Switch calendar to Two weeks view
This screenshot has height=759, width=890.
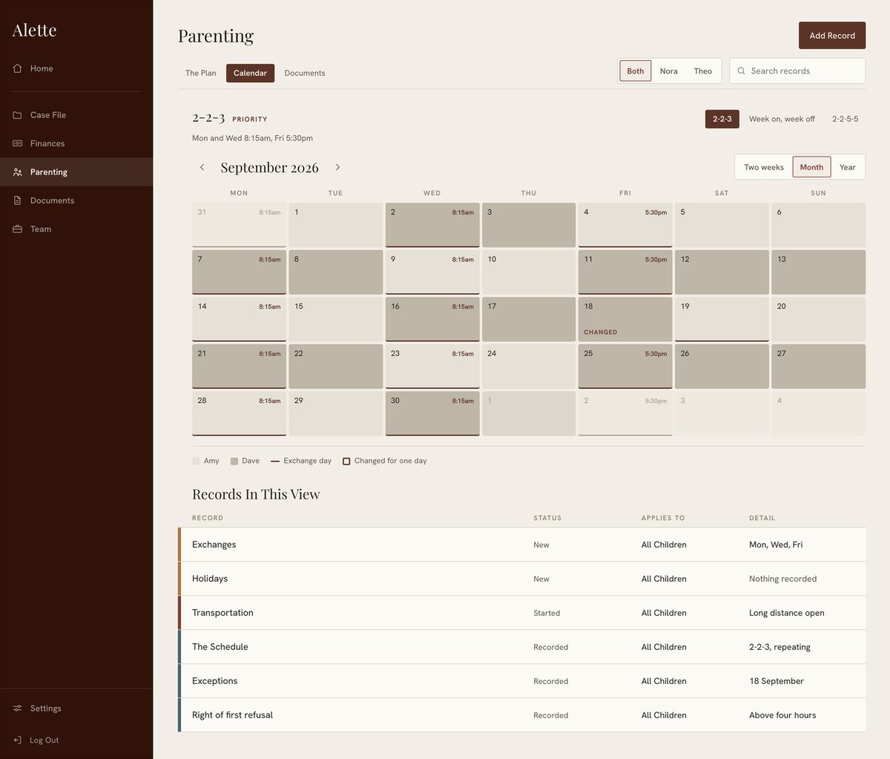764,168
